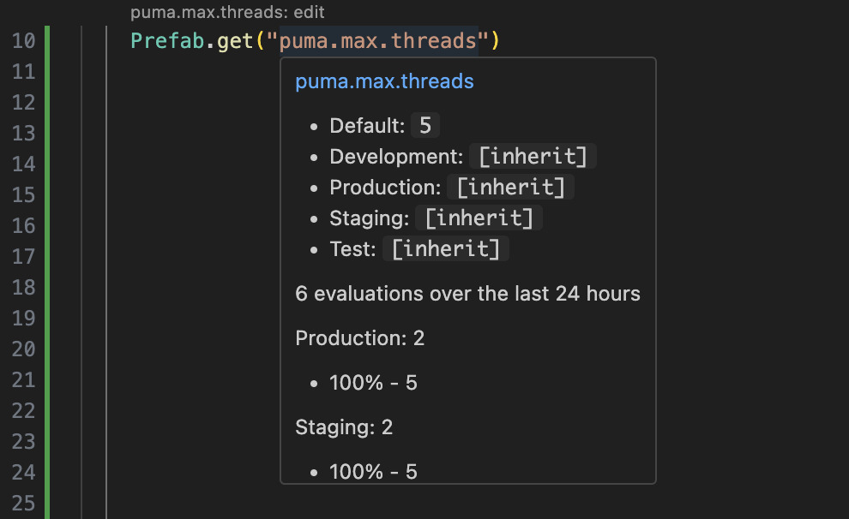Click the Production [inherit] value

tap(510, 188)
